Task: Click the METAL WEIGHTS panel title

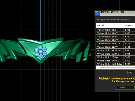Action: click(x=112, y=12)
